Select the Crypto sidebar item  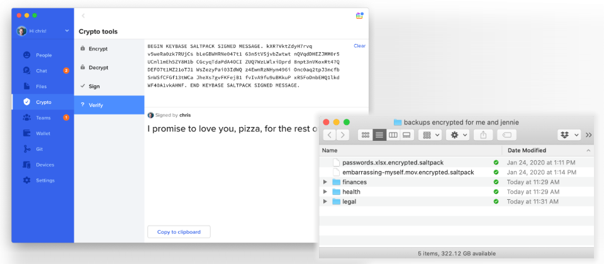(x=43, y=102)
